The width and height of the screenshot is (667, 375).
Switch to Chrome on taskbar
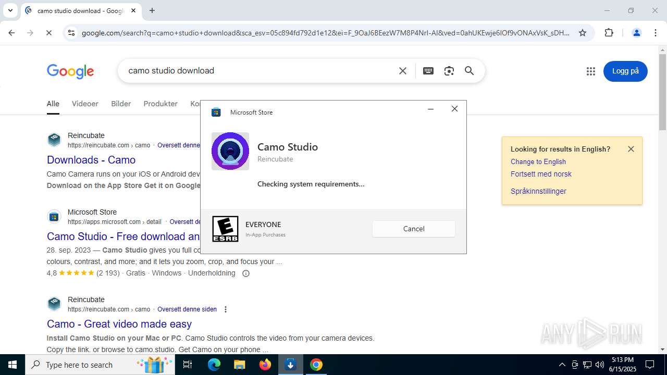pos(316,365)
